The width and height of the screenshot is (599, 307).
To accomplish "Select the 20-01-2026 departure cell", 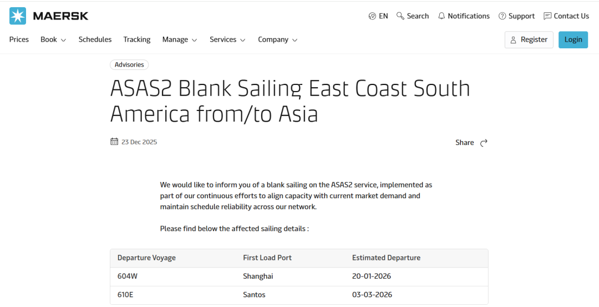I will point(372,276).
